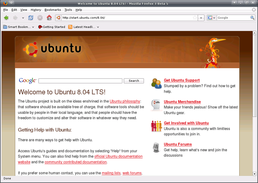Open the Tools menu
This screenshot has width=258, height=183.
68,10
